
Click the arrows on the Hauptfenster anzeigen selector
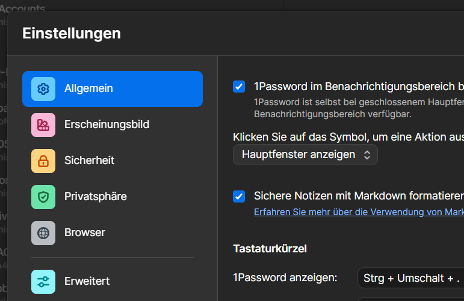367,154
